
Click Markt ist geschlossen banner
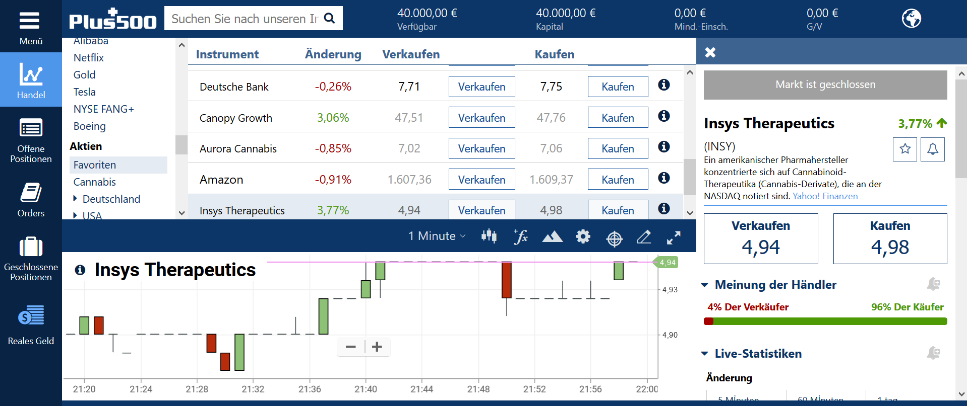coord(825,85)
